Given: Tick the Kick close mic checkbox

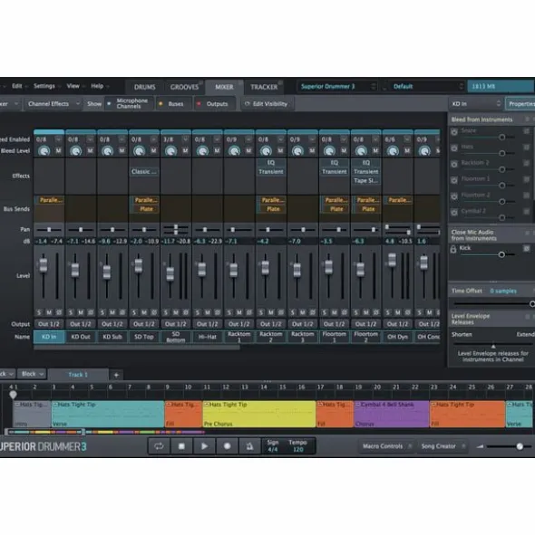Looking at the screenshot, I should pyautogui.click(x=527, y=248).
